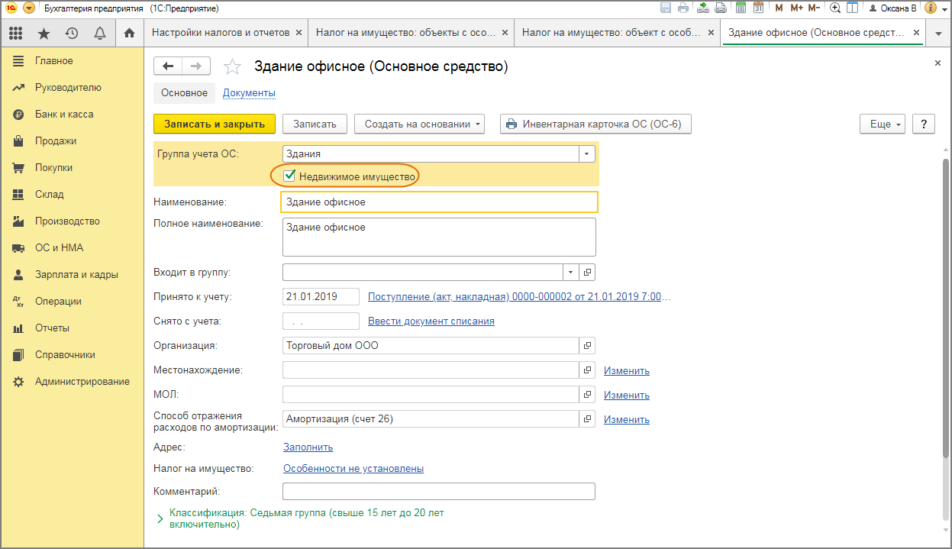Add this form to favorites star
The image size is (952, 549).
click(x=232, y=67)
